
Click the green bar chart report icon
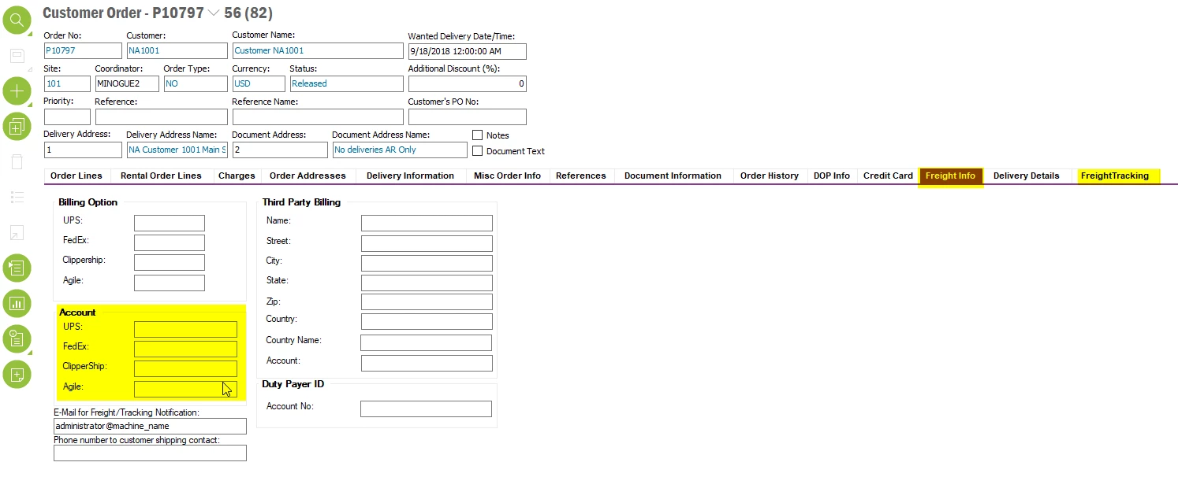(x=17, y=303)
